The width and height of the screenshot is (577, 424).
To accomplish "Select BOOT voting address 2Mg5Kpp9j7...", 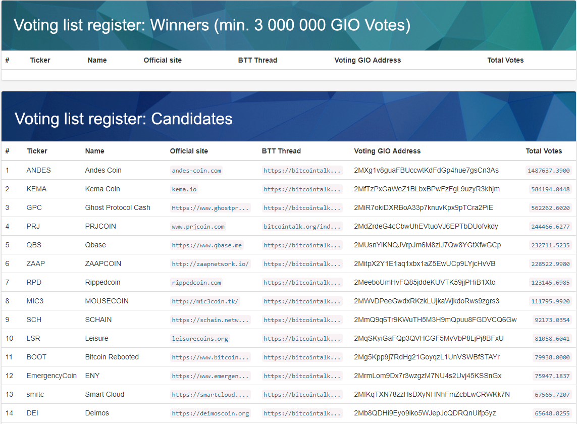I will pyautogui.click(x=427, y=357).
